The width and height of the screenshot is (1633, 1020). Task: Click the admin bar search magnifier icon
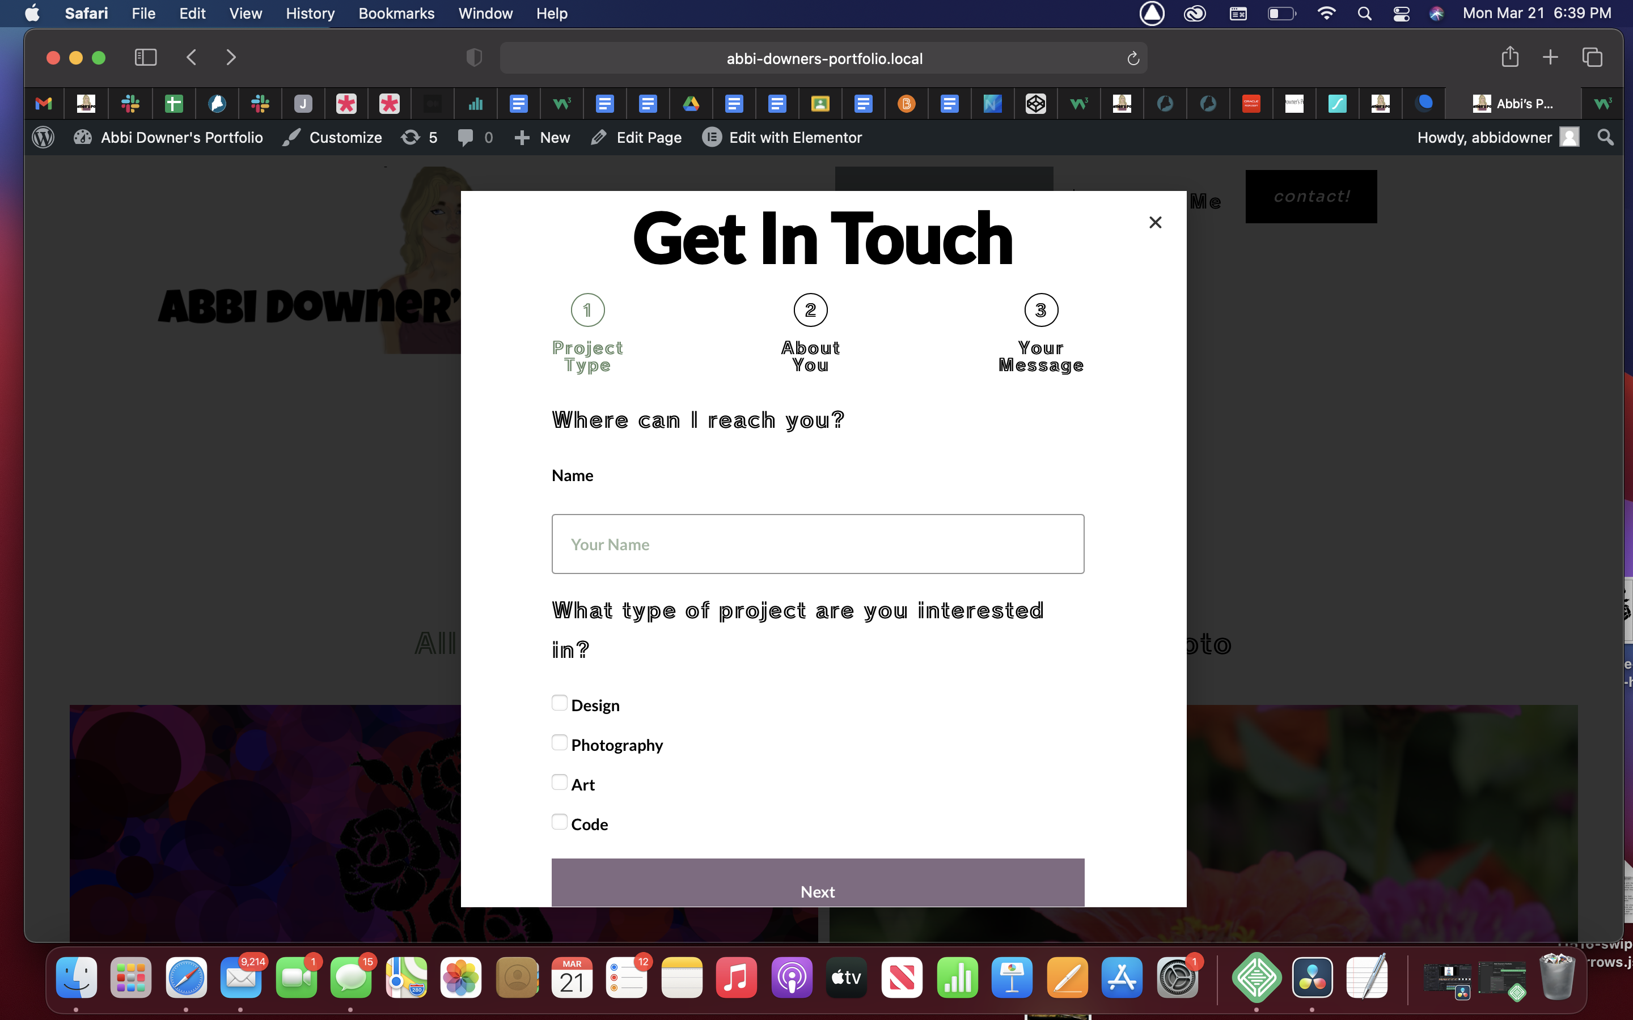pos(1605,138)
